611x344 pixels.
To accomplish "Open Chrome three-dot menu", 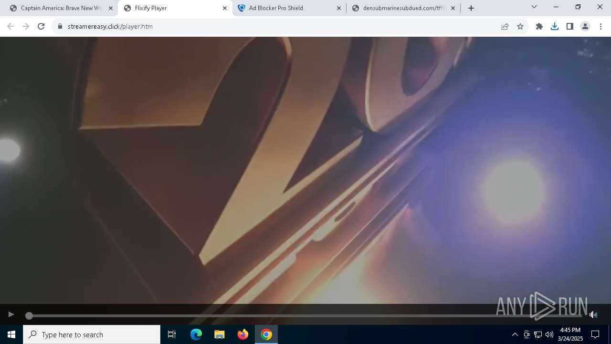I will pos(600,26).
